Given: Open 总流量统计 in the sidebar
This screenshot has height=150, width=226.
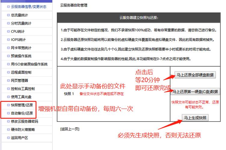Looking at the screenshot, I should (20, 15).
